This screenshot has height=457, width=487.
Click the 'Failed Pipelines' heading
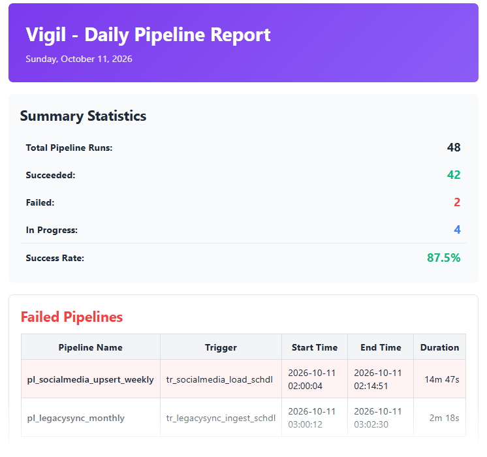pos(72,317)
